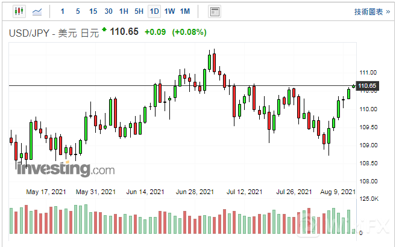Screen dimensions: 396x247
Task: Click the 110.65 current price label on axis
Action: coord(367,86)
